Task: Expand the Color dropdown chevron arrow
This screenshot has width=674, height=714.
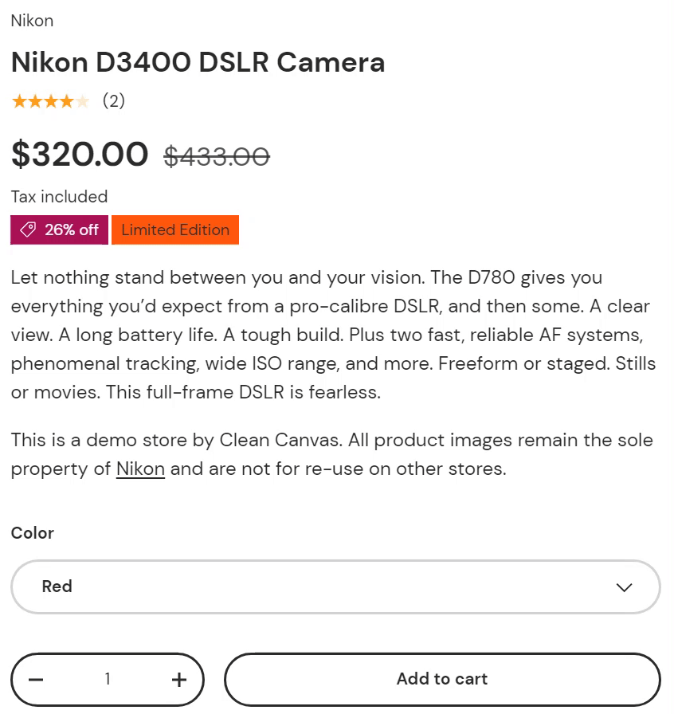Action: (x=624, y=587)
